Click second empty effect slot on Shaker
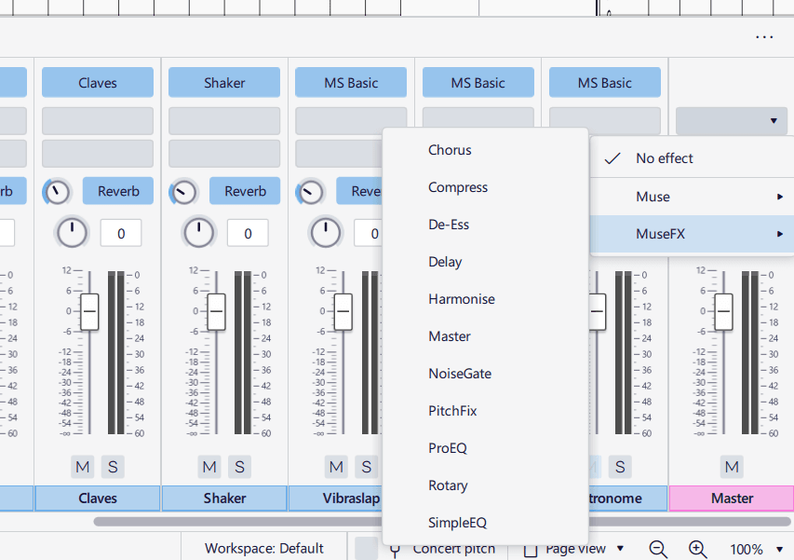This screenshot has height=560, width=794. coord(224,154)
